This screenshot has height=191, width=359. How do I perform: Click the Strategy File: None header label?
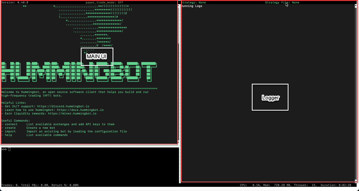[282, 2]
